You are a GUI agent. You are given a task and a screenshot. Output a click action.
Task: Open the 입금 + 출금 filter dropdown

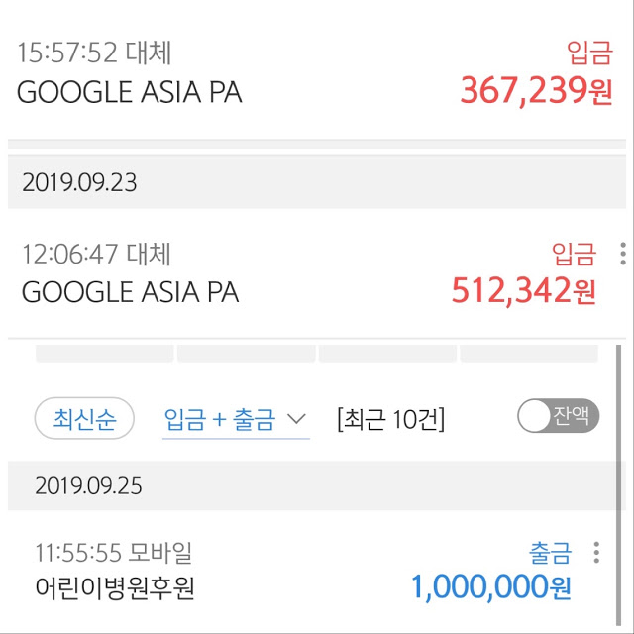(x=236, y=420)
